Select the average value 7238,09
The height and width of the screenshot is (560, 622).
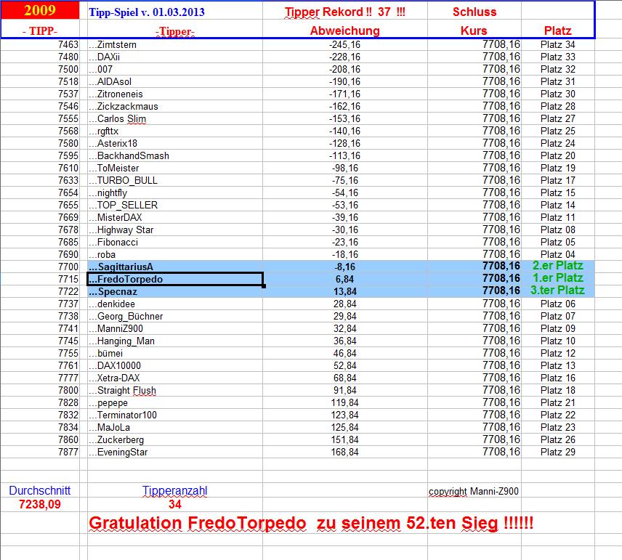[x=40, y=505]
